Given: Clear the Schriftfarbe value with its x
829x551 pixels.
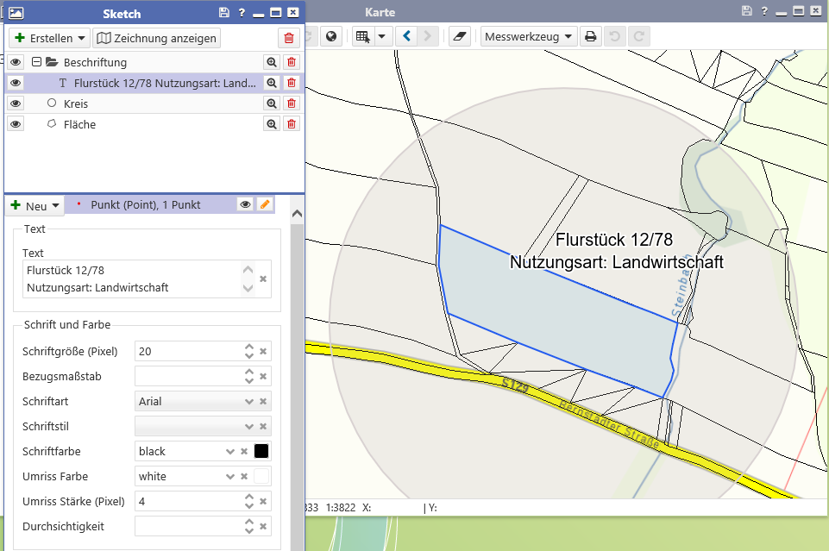Looking at the screenshot, I should coord(244,451).
